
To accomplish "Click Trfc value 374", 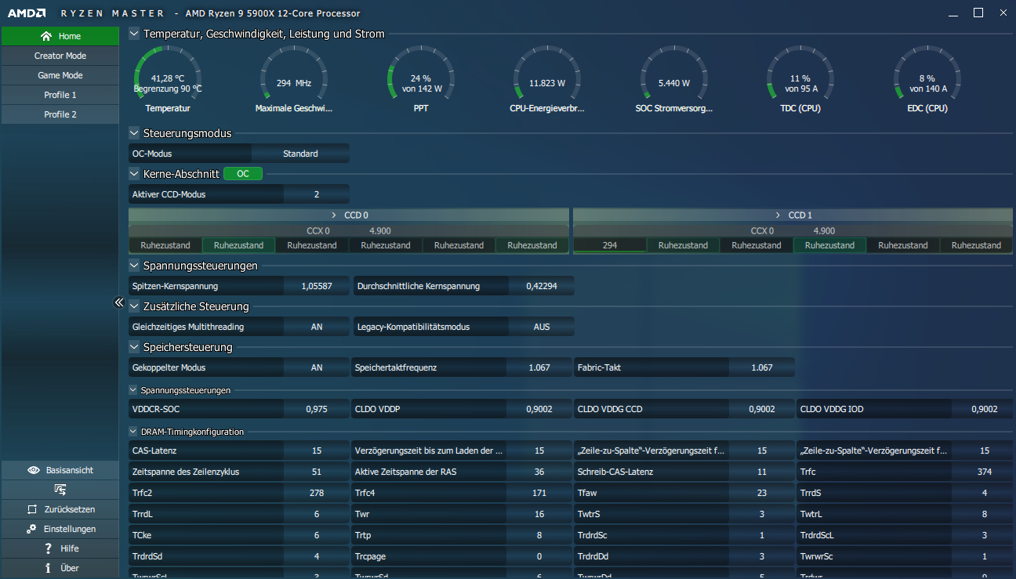I will click(x=985, y=472).
